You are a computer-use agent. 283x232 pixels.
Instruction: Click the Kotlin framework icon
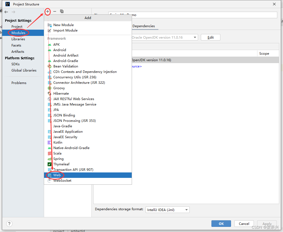50,143
